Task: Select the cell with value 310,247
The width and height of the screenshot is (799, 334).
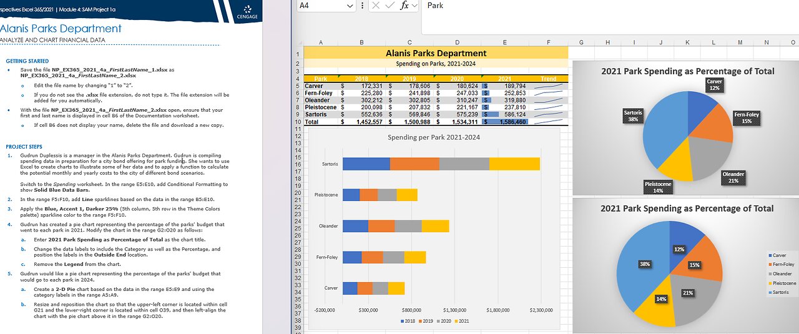Action: click(x=457, y=100)
